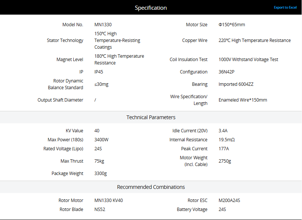Select the Max Thrust value 75kg

(x=99, y=161)
